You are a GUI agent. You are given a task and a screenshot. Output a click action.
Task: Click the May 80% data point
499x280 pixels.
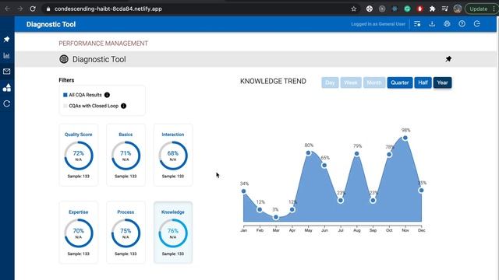309,153
